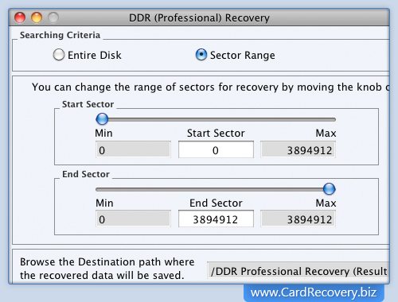Click the middle of End Sector slider track
This screenshot has width=398, height=302.
coord(216,189)
